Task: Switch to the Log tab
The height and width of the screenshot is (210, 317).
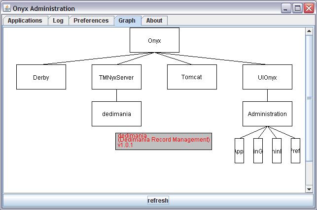Action: pyautogui.click(x=58, y=21)
